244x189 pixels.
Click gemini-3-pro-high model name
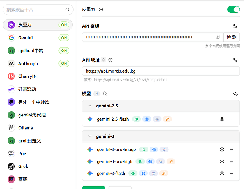[x=115, y=161]
